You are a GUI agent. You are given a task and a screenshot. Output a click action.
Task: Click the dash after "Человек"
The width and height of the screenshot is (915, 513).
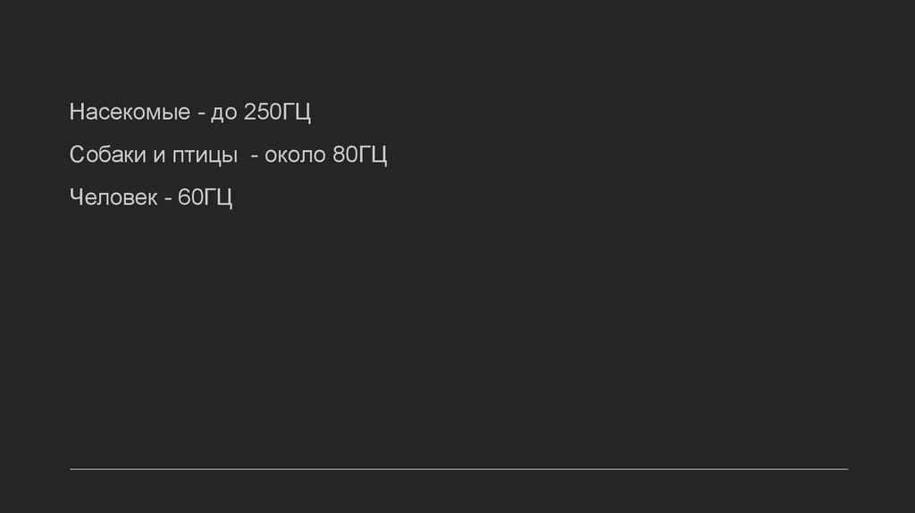click(x=167, y=198)
